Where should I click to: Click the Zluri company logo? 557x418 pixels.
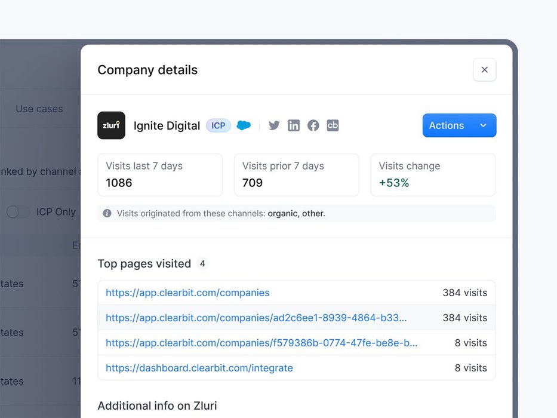(x=111, y=125)
